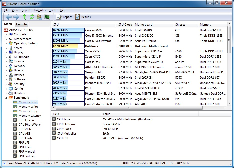Click the Forward navigation arrow
Image resolution: width=234 pixels, height=168 pixels.
point(16,17)
